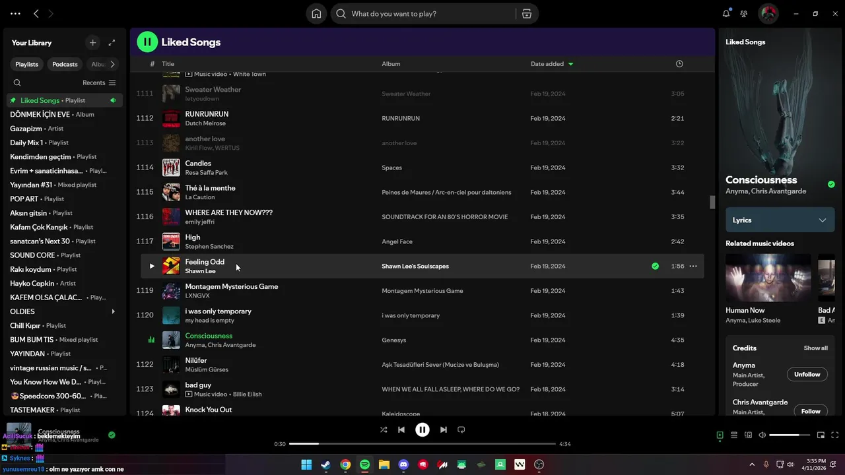Screen dimensions: 845x475
Task: Play the Feeling Odd track
Action: (151, 267)
